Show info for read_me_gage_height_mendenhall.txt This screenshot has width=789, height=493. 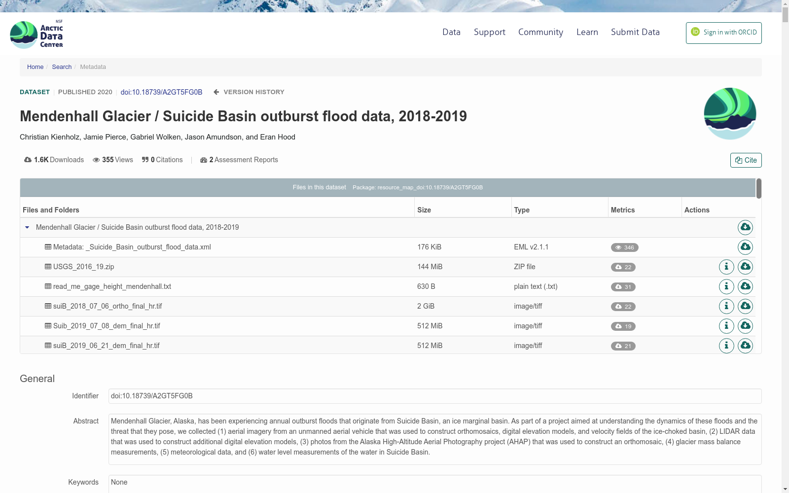[x=726, y=286]
